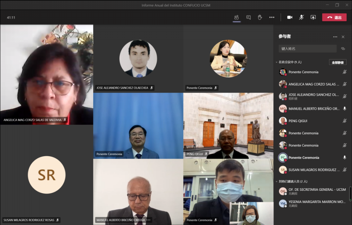
Task: Collapse the 在此会议中 (9 人) section
Action: click(276, 62)
